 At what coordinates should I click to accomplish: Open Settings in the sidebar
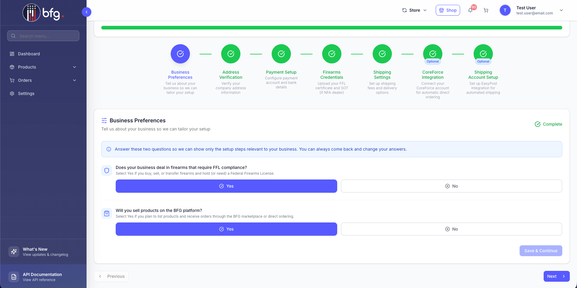26,93
